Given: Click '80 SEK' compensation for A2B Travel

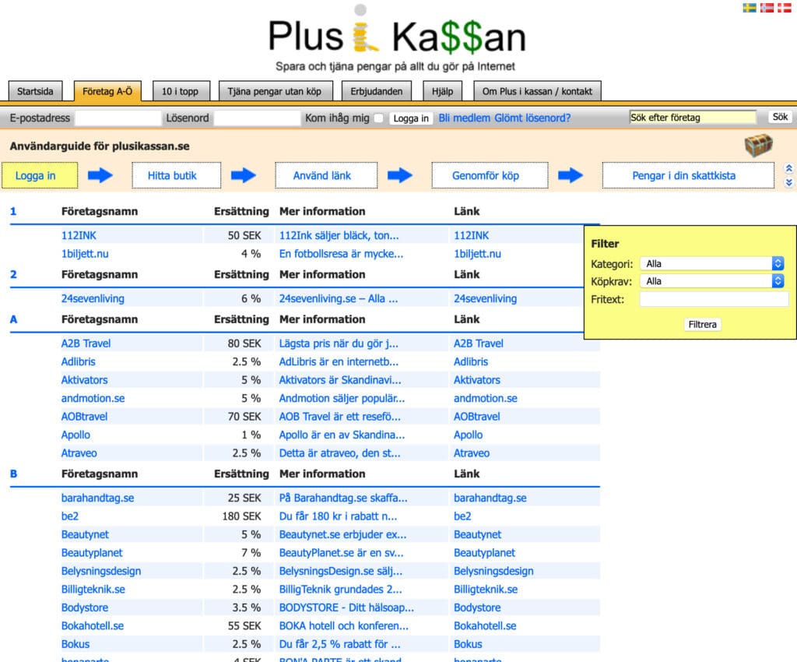Looking at the screenshot, I should click(244, 343).
